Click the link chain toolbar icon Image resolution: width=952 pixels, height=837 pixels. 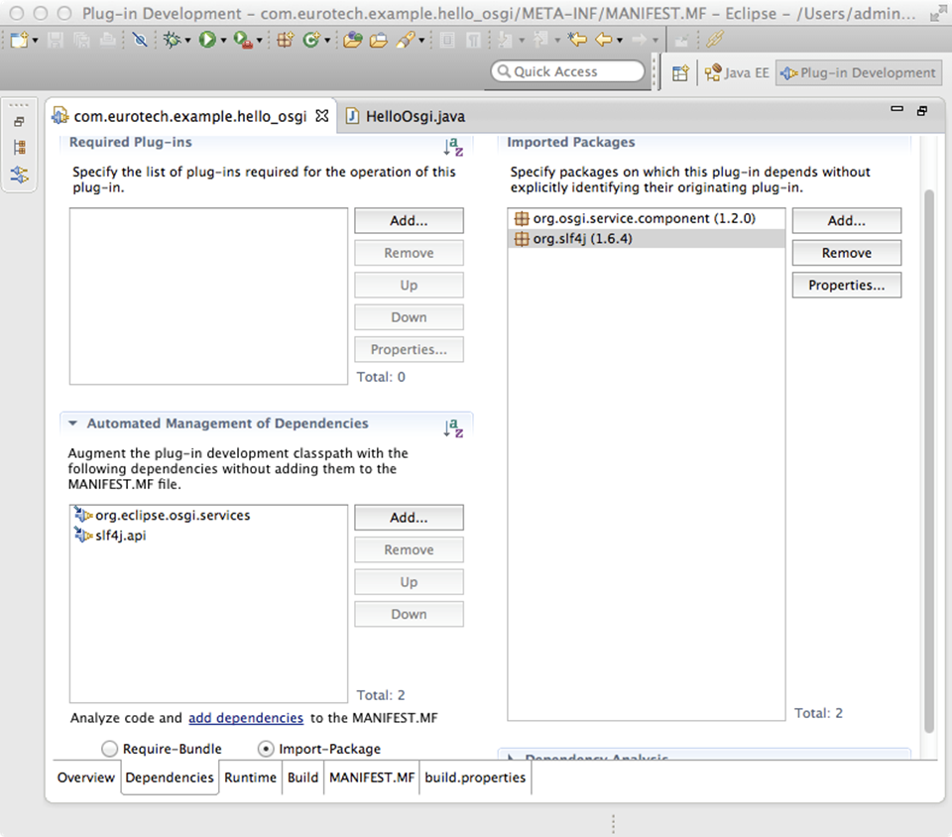coord(715,40)
